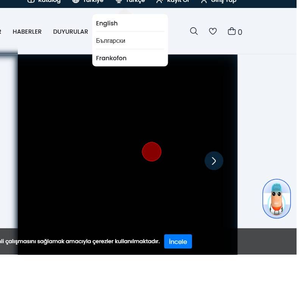This screenshot has width=303, height=303.
Task: Open the shopping bag cart icon
Action: tap(231, 31)
